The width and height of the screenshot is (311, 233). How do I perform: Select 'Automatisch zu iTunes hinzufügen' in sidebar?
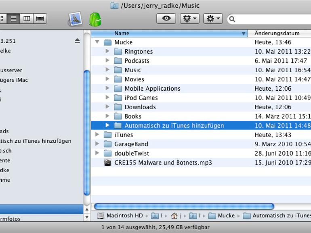pos(36,141)
